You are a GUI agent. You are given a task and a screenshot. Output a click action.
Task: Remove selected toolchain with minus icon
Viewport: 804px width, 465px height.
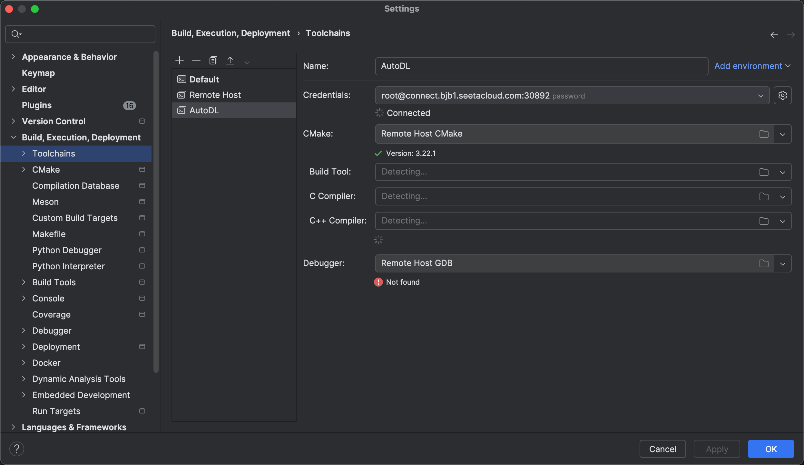pos(196,60)
